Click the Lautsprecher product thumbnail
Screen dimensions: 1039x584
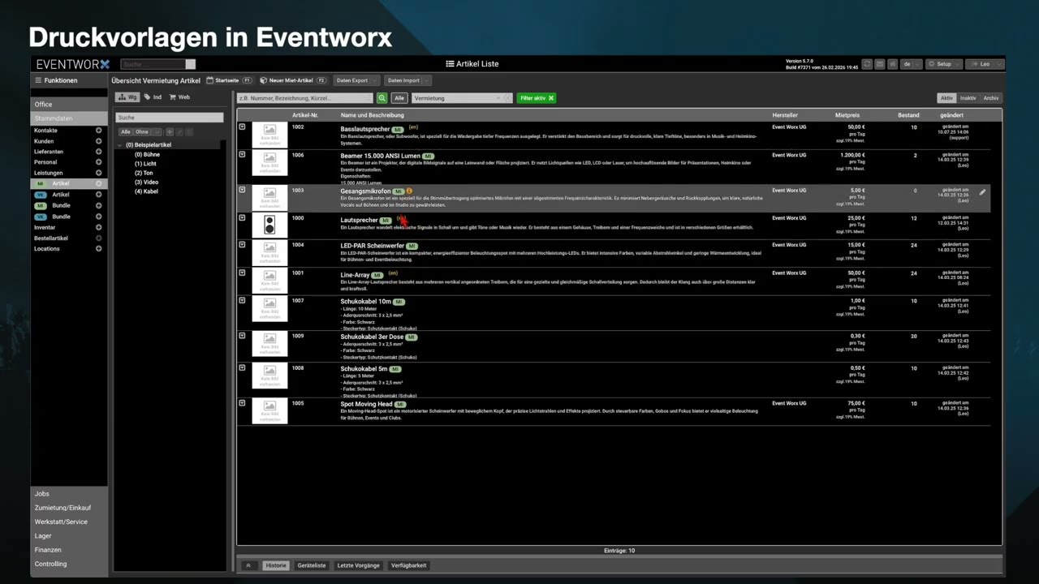point(269,225)
